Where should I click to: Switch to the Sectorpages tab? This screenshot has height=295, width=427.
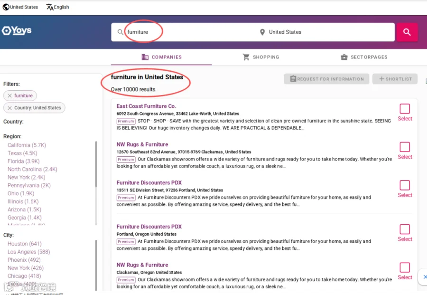coord(364,57)
